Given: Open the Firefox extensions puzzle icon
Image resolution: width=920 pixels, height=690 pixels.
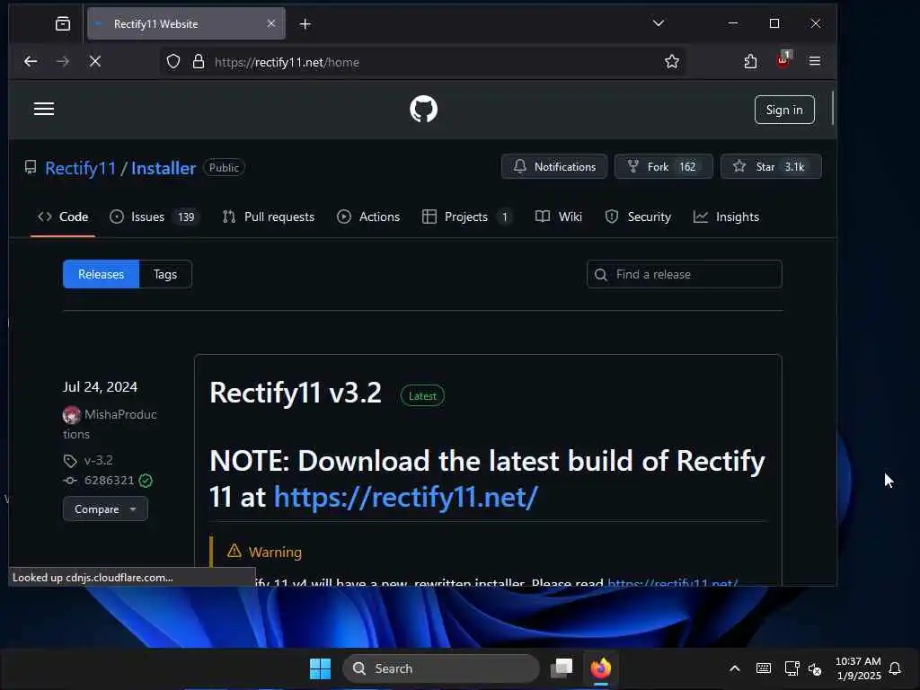Looking at the screenshot, I should click(x=750, y=61).
